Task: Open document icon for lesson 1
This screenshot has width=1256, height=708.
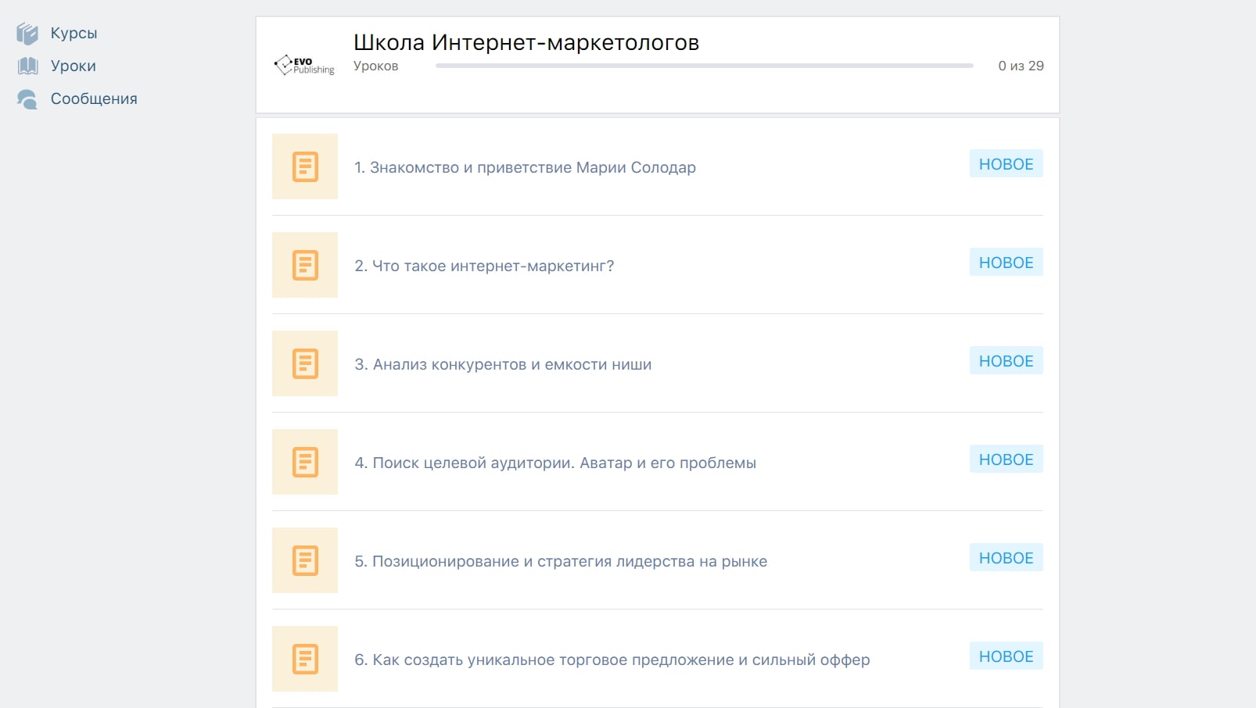Action: 305,166
